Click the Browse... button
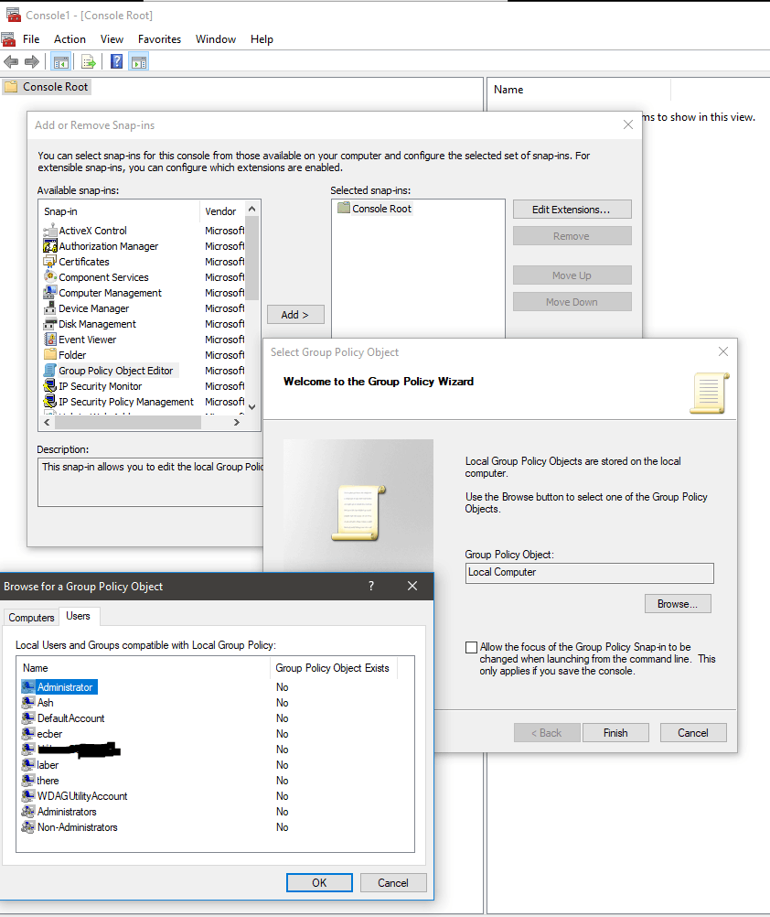This screenshot has height=917, width=770. [x=678, y=603]
